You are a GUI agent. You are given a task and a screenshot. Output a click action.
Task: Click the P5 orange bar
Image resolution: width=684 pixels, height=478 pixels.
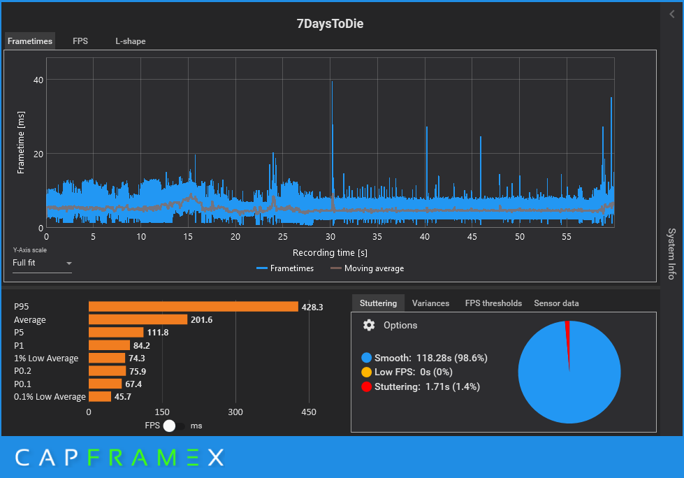116,333
